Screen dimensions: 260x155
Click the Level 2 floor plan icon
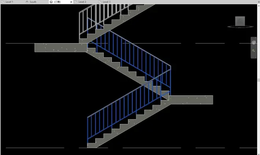[76, 2]
